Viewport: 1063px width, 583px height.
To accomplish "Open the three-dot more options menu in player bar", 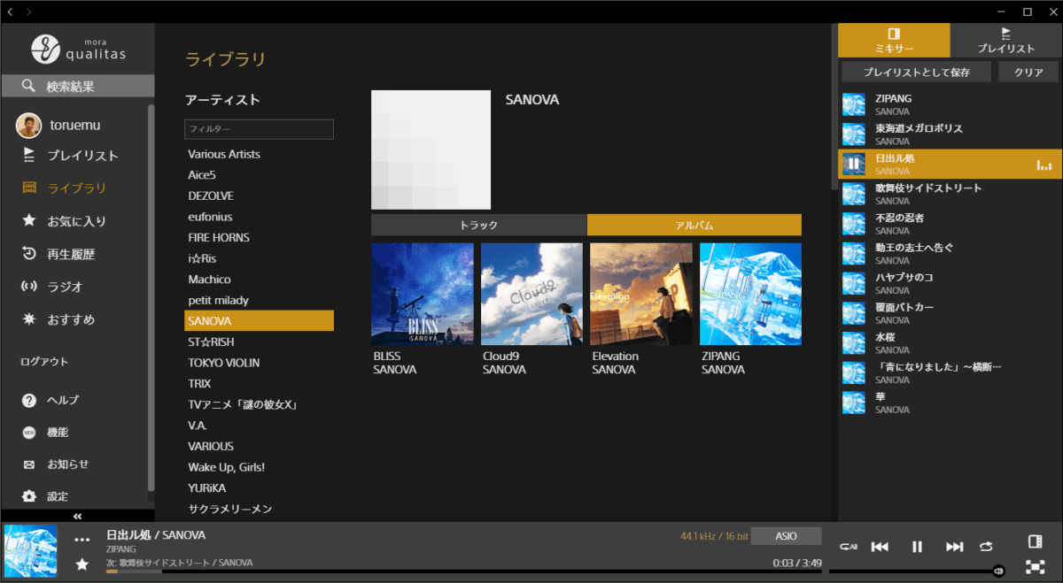I will [82, 540].
